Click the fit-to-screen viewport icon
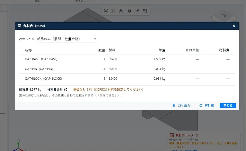 pyautogui.click(x=106, y=11)
